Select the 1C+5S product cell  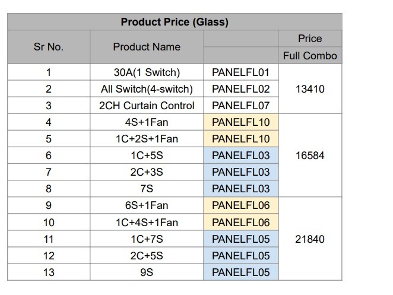[x=147, y=156]
